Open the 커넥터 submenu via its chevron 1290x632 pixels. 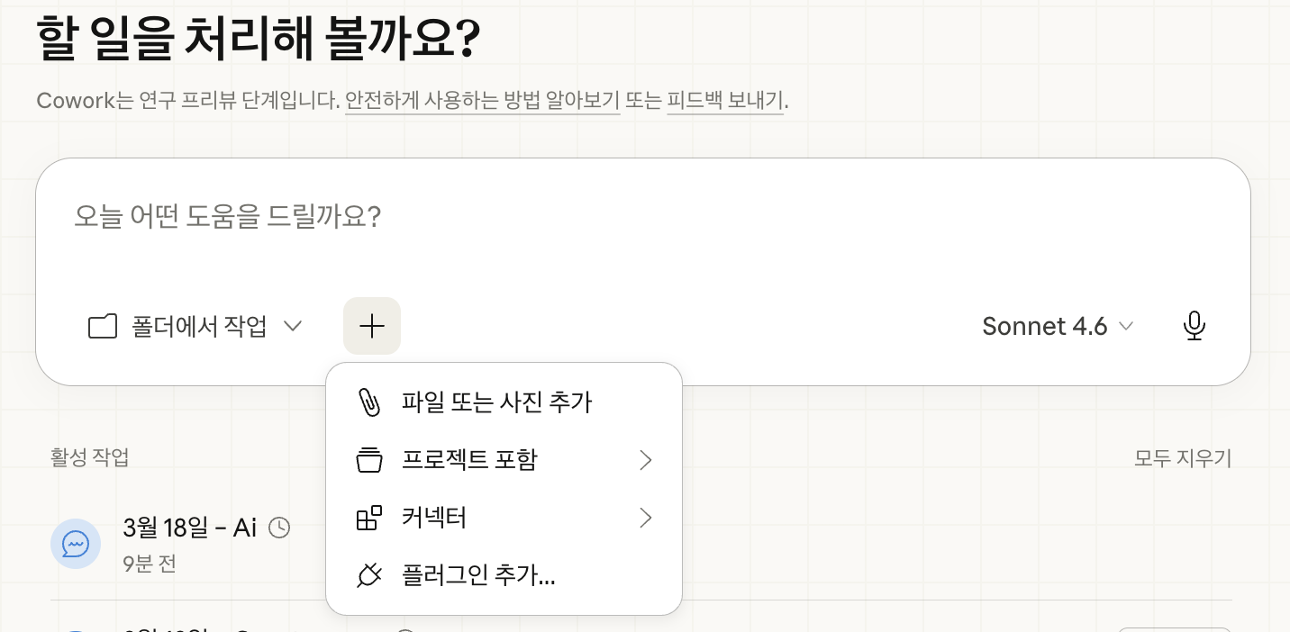click(x=645, y=518)
